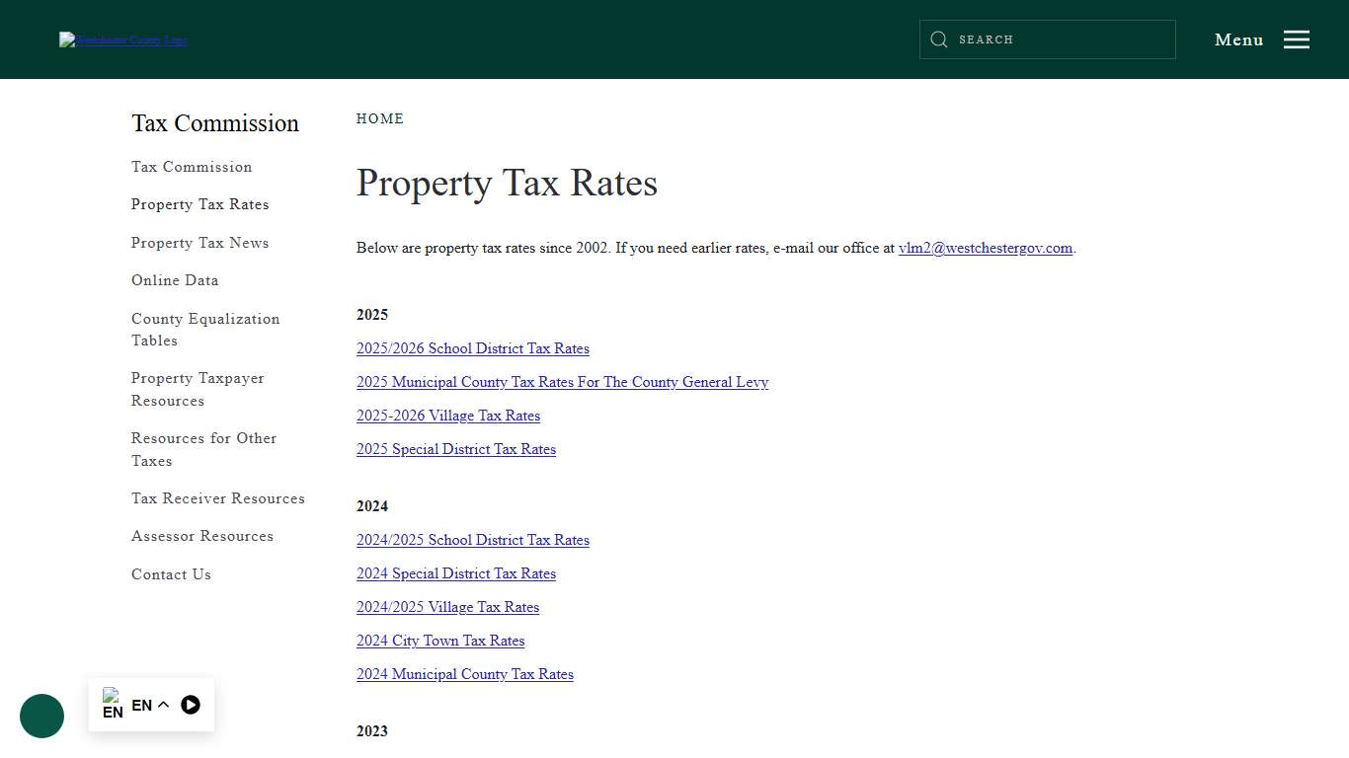Open 2025/2026 School District Tax Rates

pyautogui.click(x=472, y=348)
